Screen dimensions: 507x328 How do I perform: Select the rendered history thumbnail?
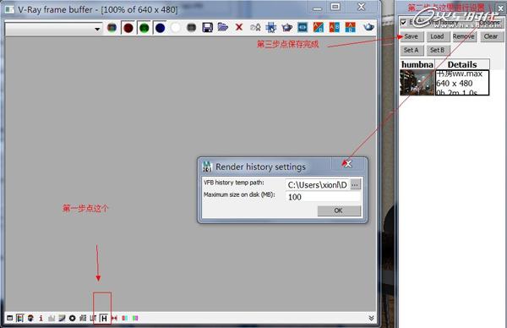[x=417, y=83]
